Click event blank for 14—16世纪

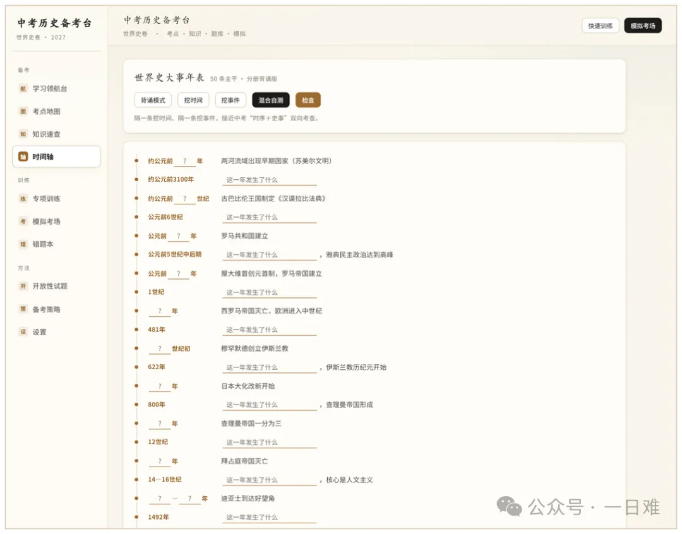tap(269, 480)
